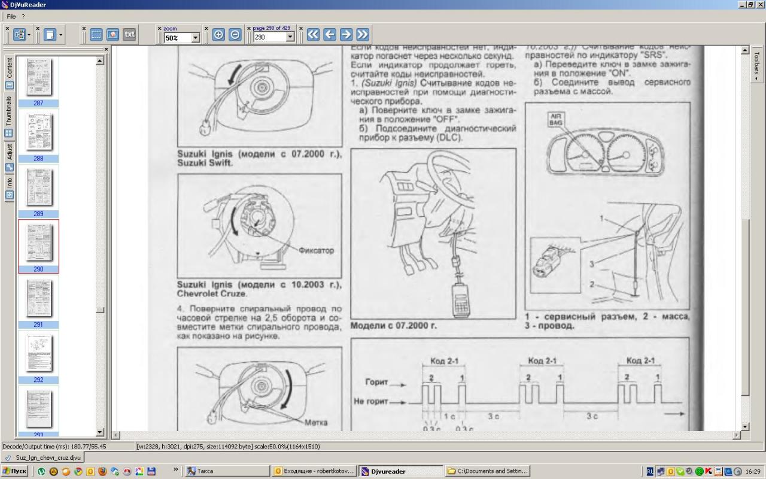The width and height of the screenshot is (766, 479).
Task: Click the image snapshot toolbar icon
Action: [113, 35]
